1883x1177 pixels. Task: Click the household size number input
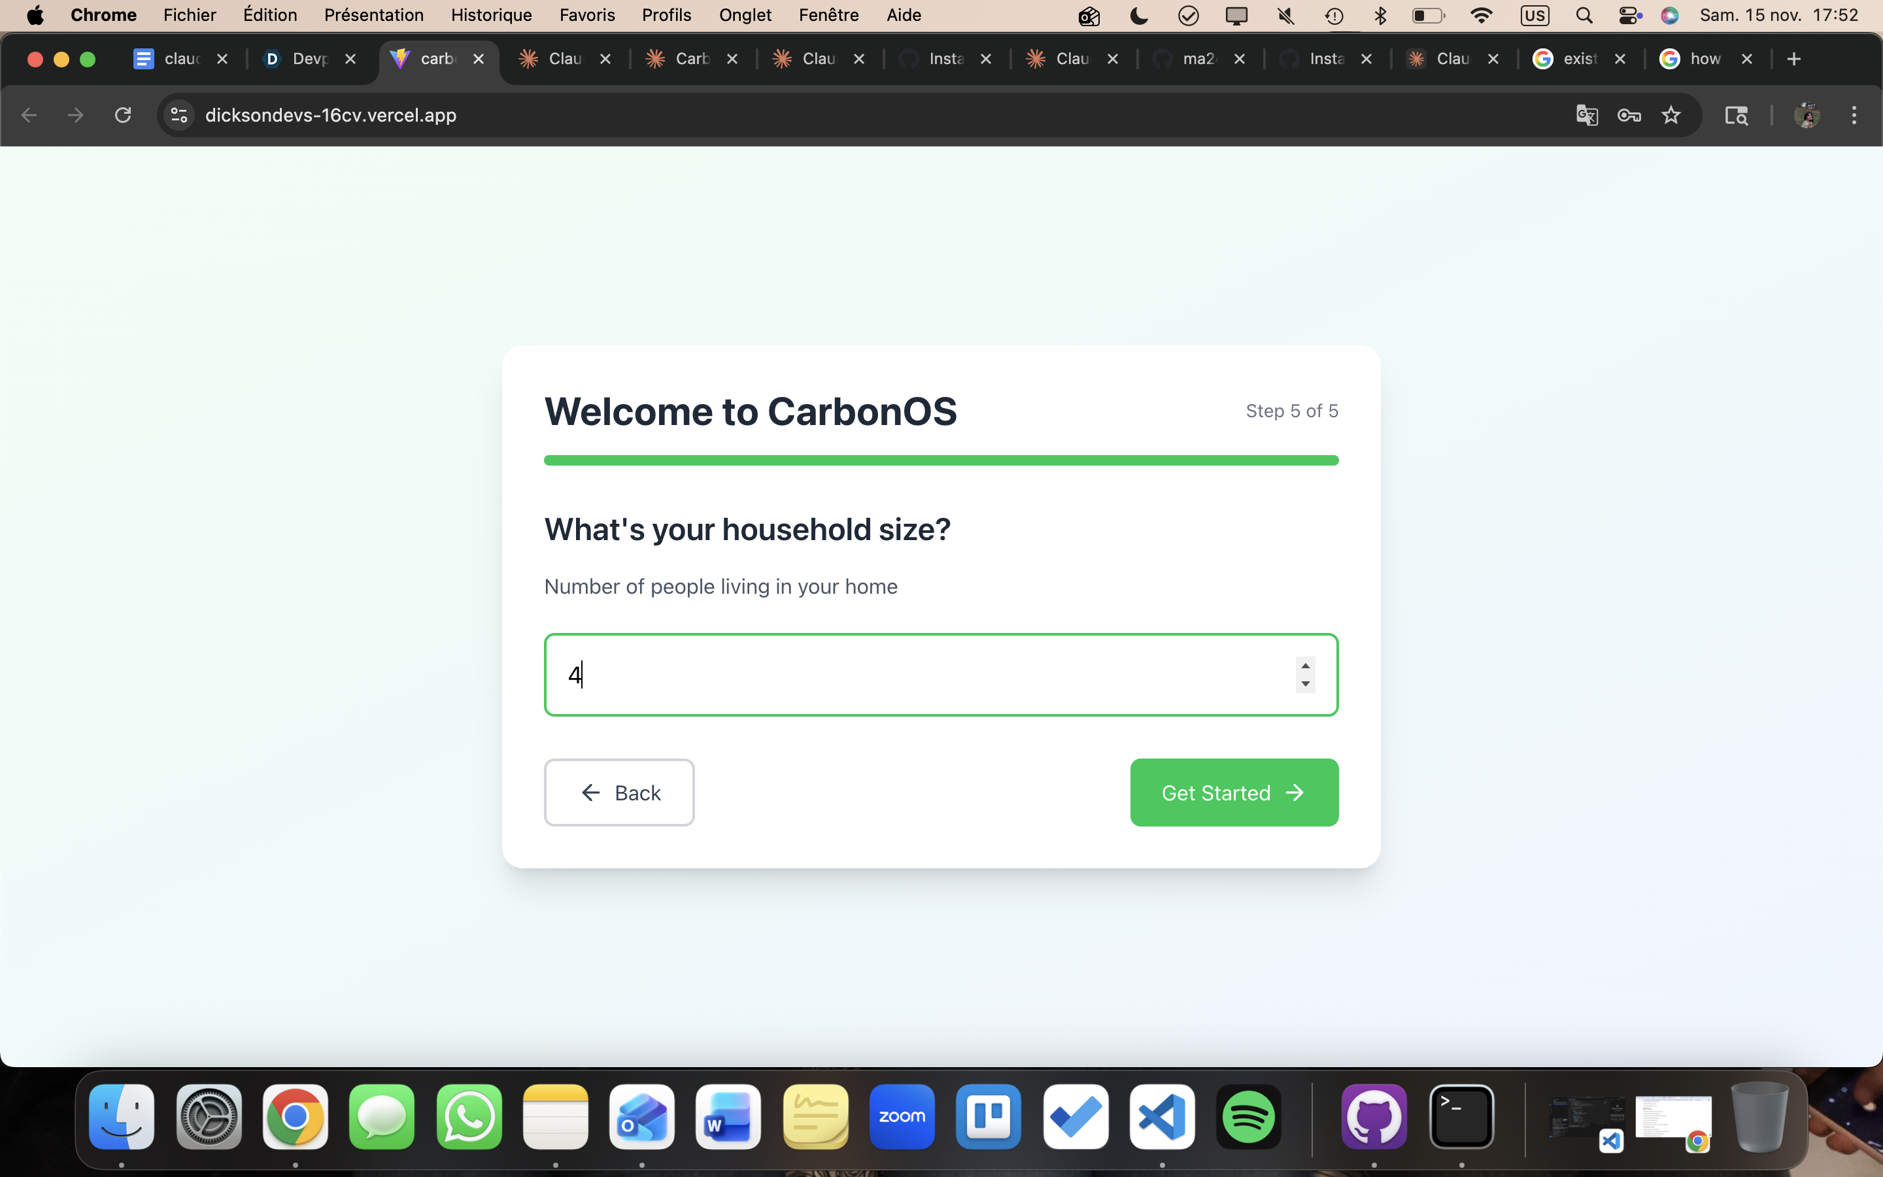(918, 675)
